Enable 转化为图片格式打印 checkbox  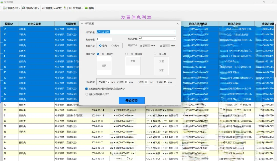(87, 94)
